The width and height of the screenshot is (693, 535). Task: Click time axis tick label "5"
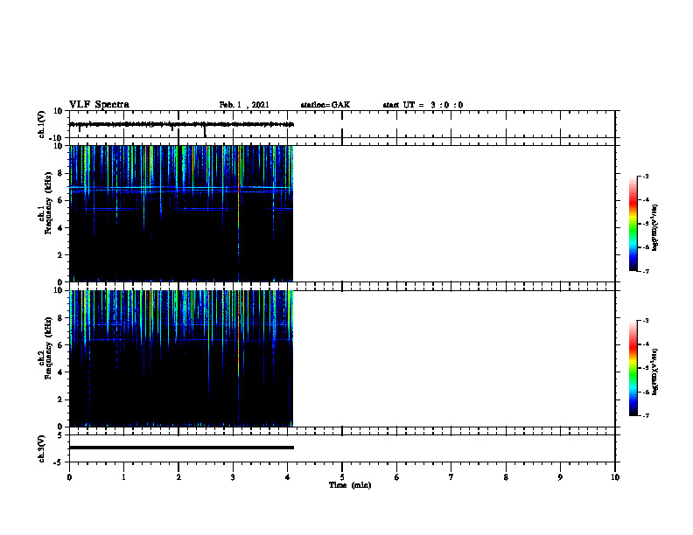point(342,476)
